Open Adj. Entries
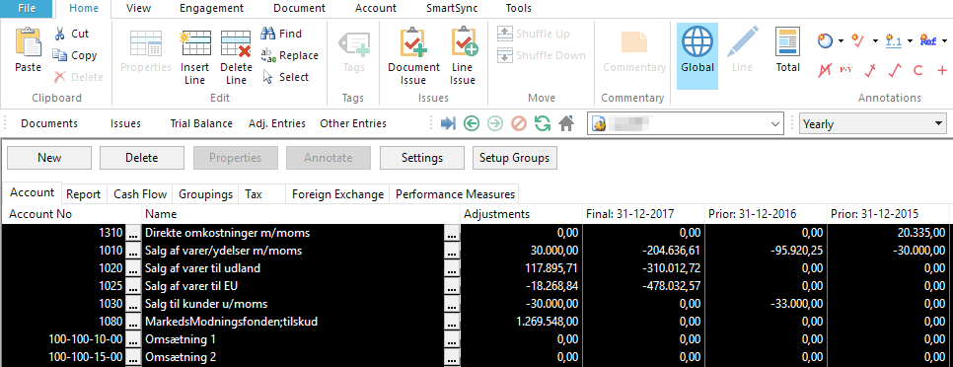The height and width of the screenshot is (367, 953). pos(277,124)
